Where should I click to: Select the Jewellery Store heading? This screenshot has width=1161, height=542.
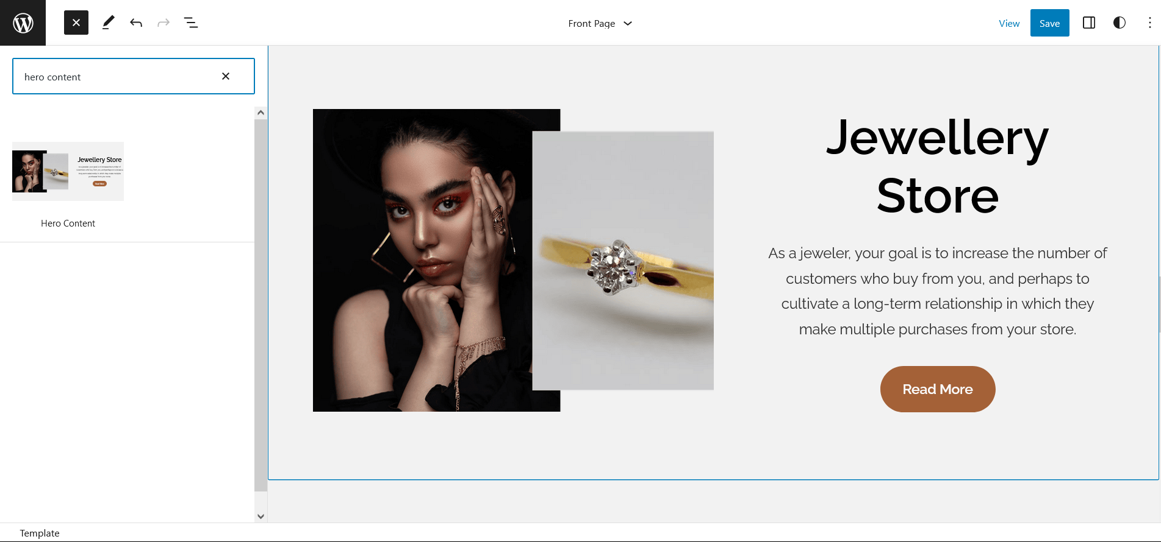(937, 166)
